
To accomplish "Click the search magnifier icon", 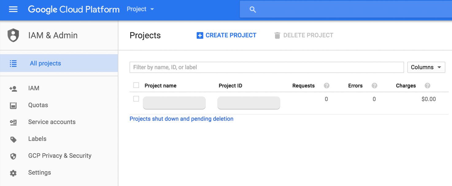I will pos(253,10).
